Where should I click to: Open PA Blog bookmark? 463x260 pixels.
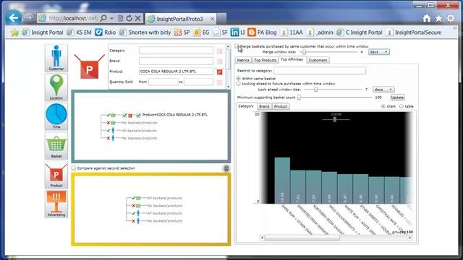(262, 32)
